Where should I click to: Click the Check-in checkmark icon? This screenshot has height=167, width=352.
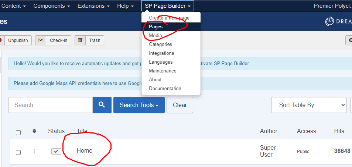click(41, 40)
